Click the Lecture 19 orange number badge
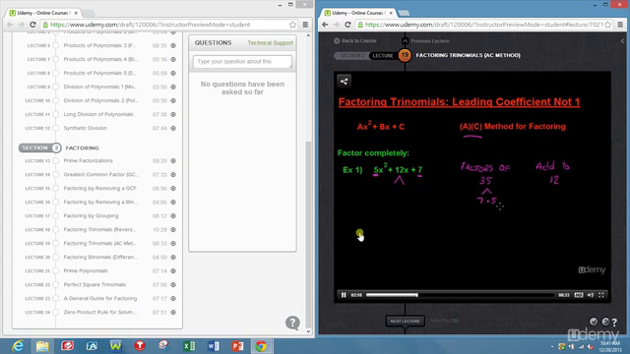 (x=405, y=55)
